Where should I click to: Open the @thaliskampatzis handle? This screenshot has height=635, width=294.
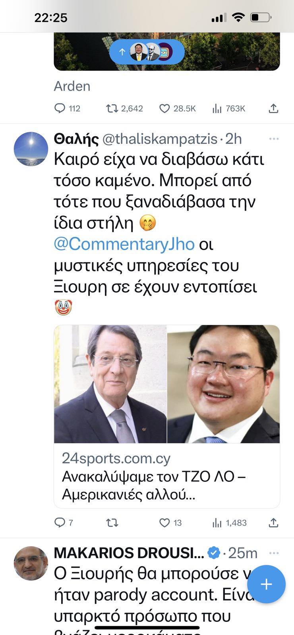tap(160, 139)
